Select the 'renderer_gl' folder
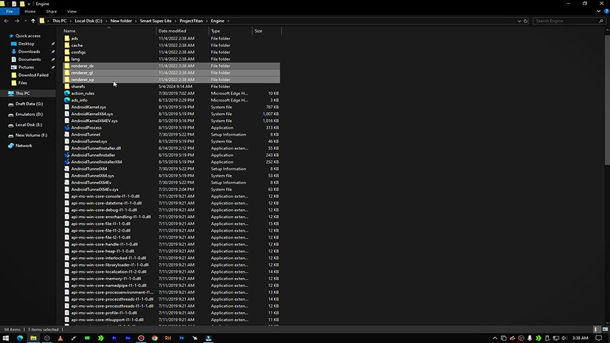 171,72
